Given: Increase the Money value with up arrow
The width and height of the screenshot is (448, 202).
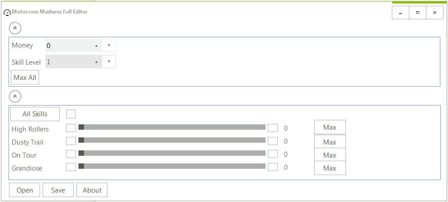Looking at the screenshot, I should point(96,45).
